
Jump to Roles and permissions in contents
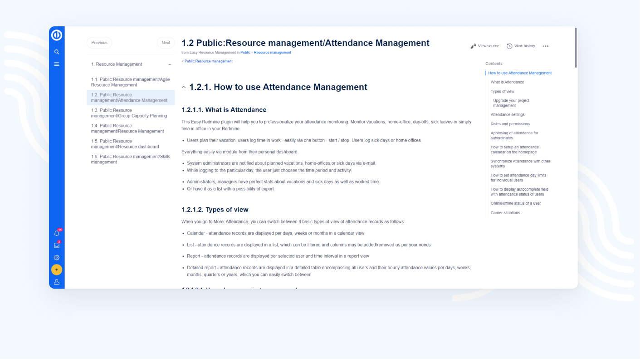(510, 124)
